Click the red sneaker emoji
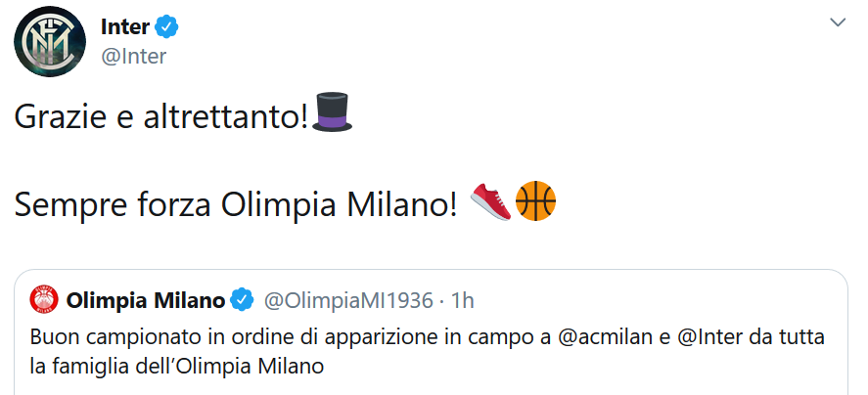 coord(490,201)
